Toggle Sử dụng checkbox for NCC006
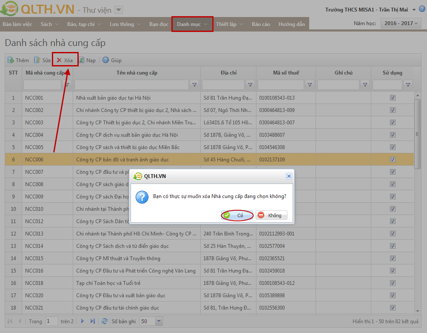 click(393, 160)
